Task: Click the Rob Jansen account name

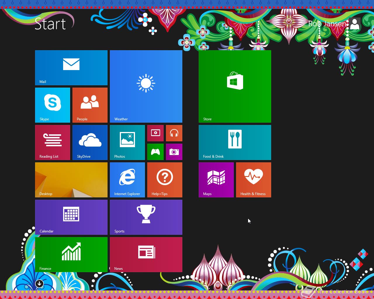Action: point(327,24)
